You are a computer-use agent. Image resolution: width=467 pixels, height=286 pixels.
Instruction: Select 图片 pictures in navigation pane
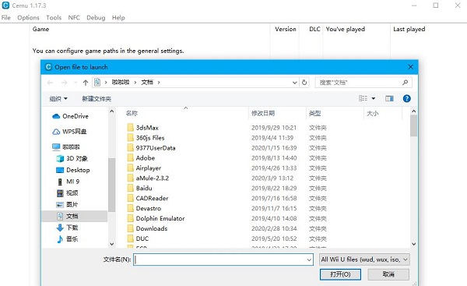click(67, 205)
